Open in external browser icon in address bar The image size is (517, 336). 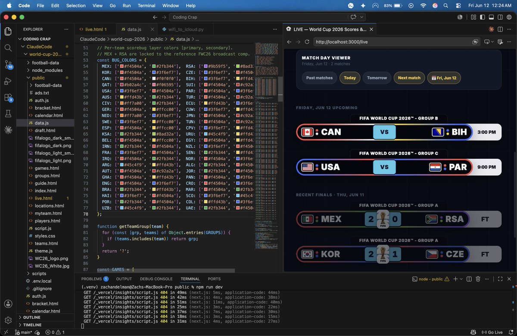point(475,42)
